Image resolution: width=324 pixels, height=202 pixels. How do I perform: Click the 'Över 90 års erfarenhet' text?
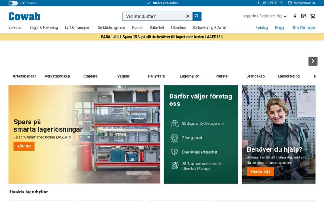coord(199,152)
